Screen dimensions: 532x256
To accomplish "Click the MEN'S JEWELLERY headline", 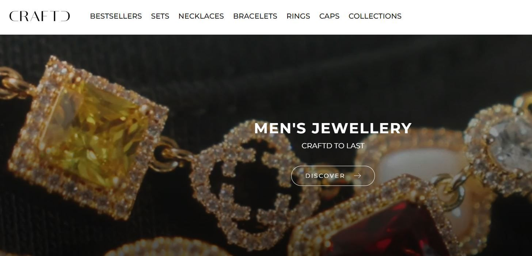I will 333,128.
